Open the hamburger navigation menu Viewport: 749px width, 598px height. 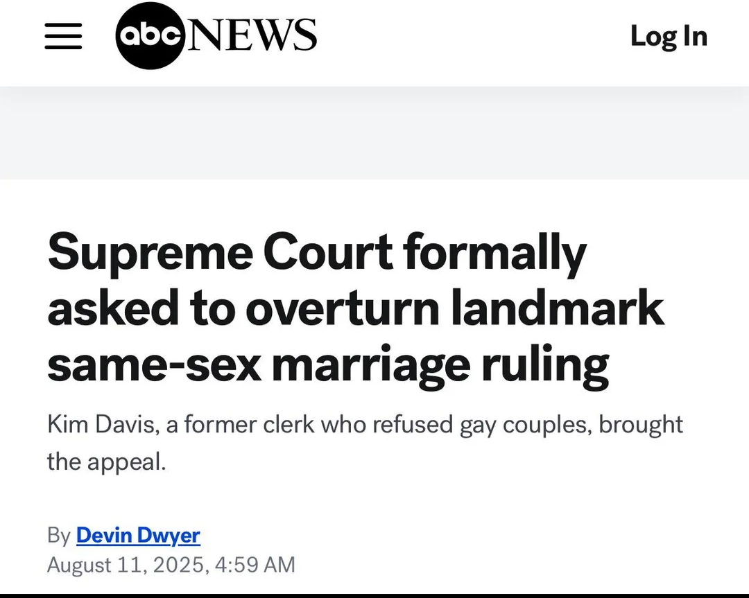[63, 36]
